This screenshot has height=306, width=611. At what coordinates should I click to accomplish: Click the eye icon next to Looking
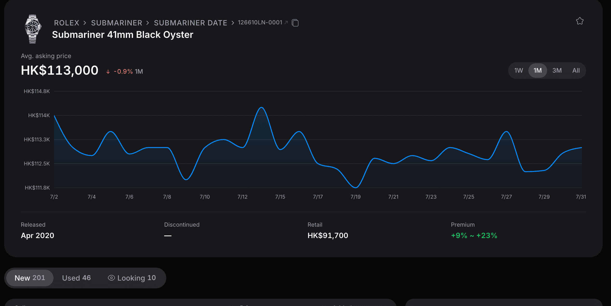(x=111, y=278)
